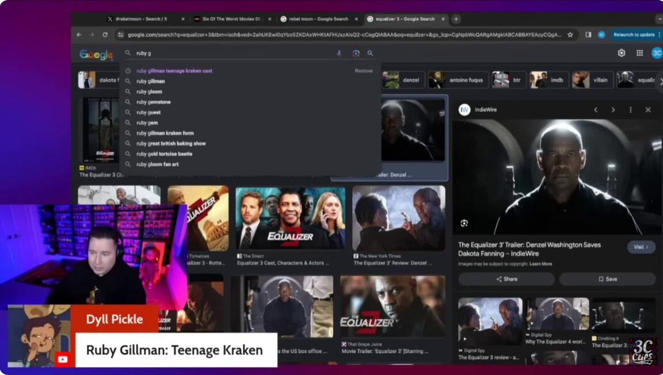663x375 pixels.
Task: Close the IndieWire image preview panel
Action: point(648,110)
